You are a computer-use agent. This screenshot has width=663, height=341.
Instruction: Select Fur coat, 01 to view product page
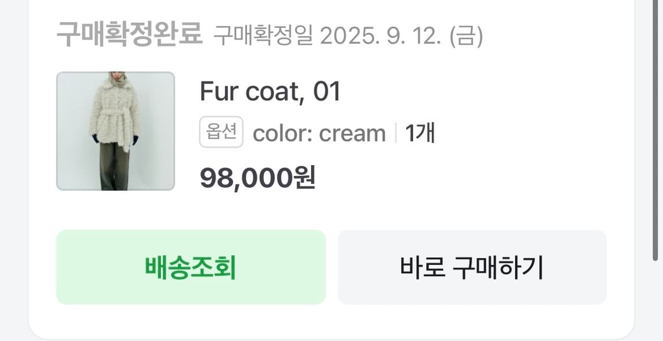[x=271, y=92]
